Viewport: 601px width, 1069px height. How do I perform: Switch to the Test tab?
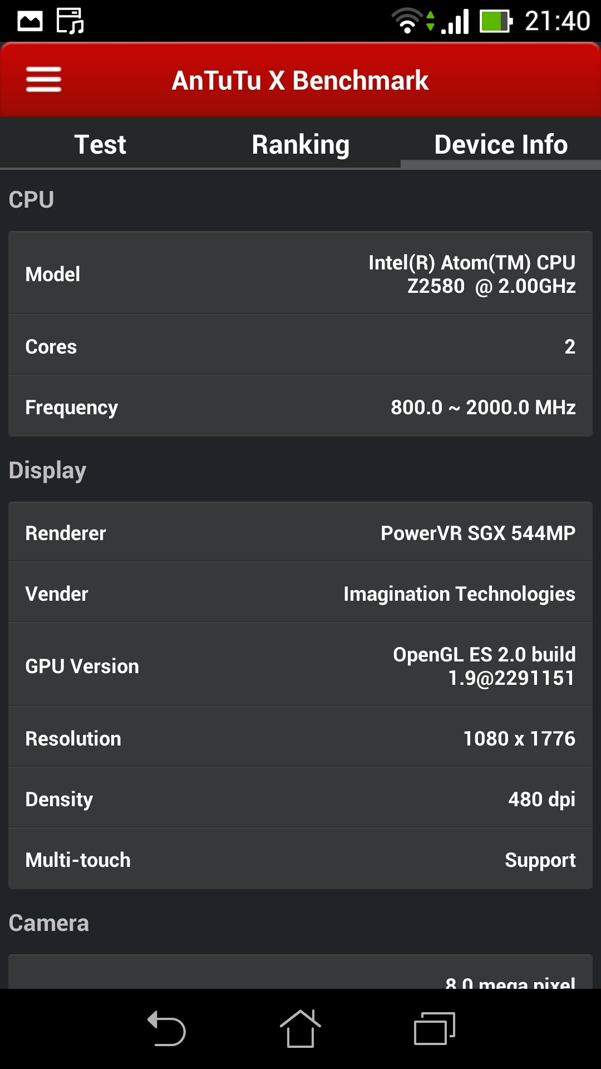(x=100, y=145)
